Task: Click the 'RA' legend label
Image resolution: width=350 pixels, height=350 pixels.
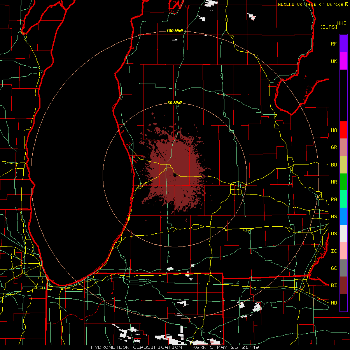Action: coord(334,199)
